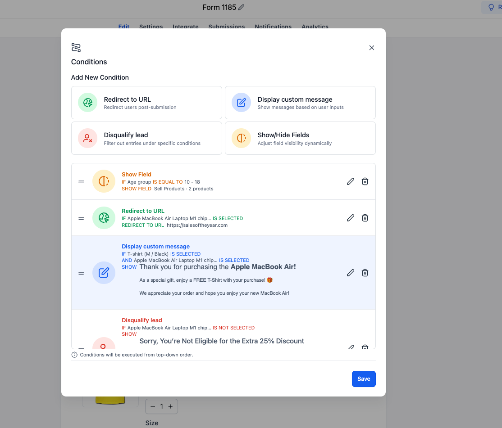Delete the Display custom message condition

click(365, 273)
